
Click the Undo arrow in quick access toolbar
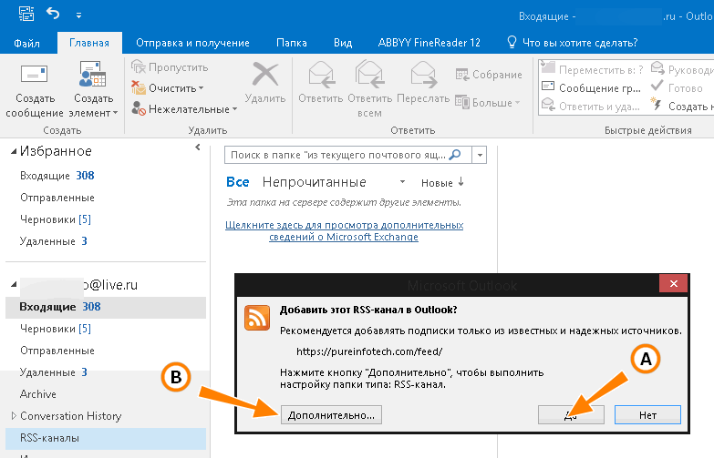pyautogui.click(x=53, y=14)
